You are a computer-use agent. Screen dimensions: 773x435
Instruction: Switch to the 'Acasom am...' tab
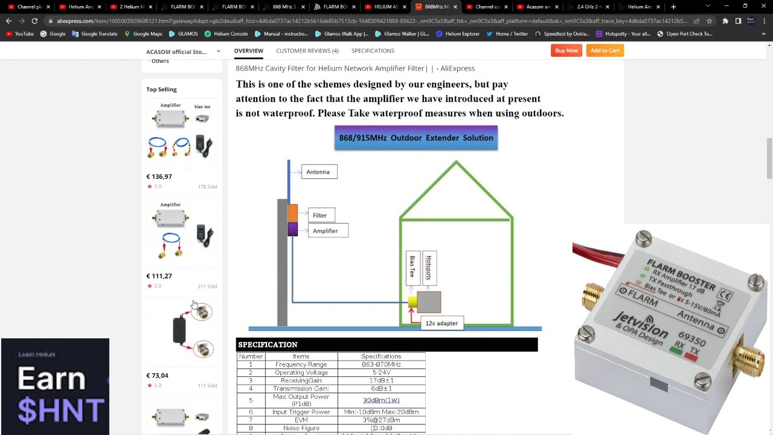coord(538,7)
